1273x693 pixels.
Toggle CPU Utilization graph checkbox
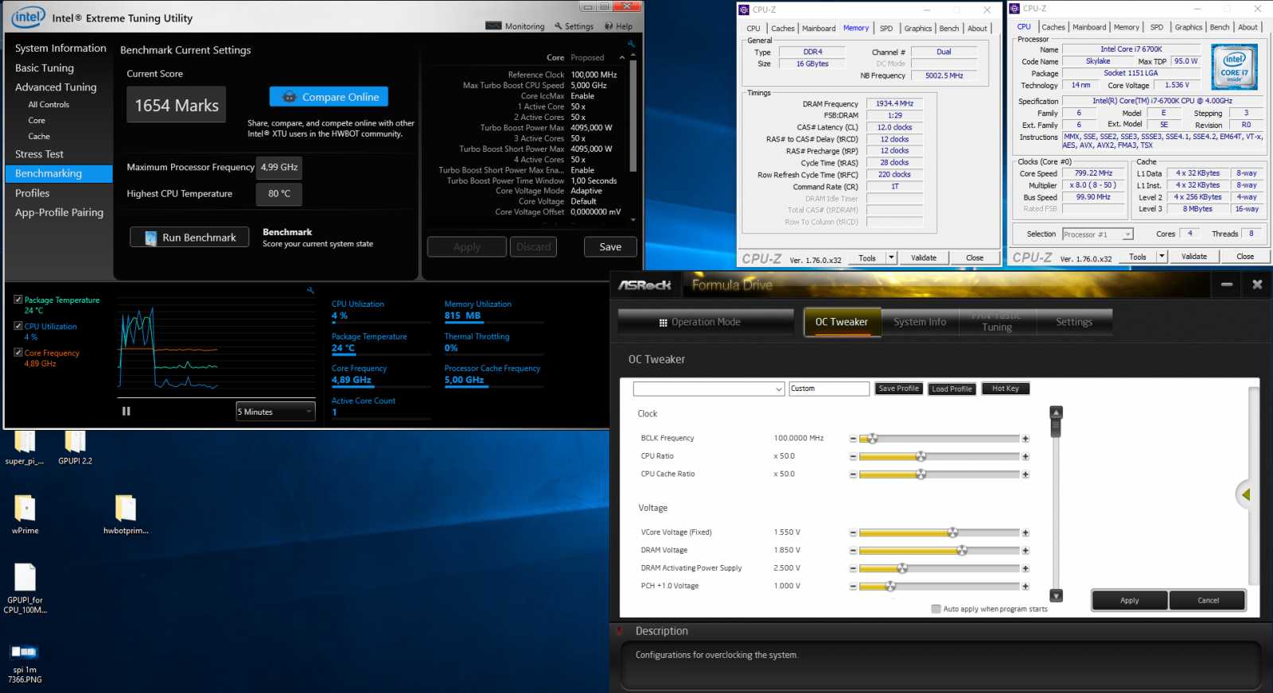18,326
